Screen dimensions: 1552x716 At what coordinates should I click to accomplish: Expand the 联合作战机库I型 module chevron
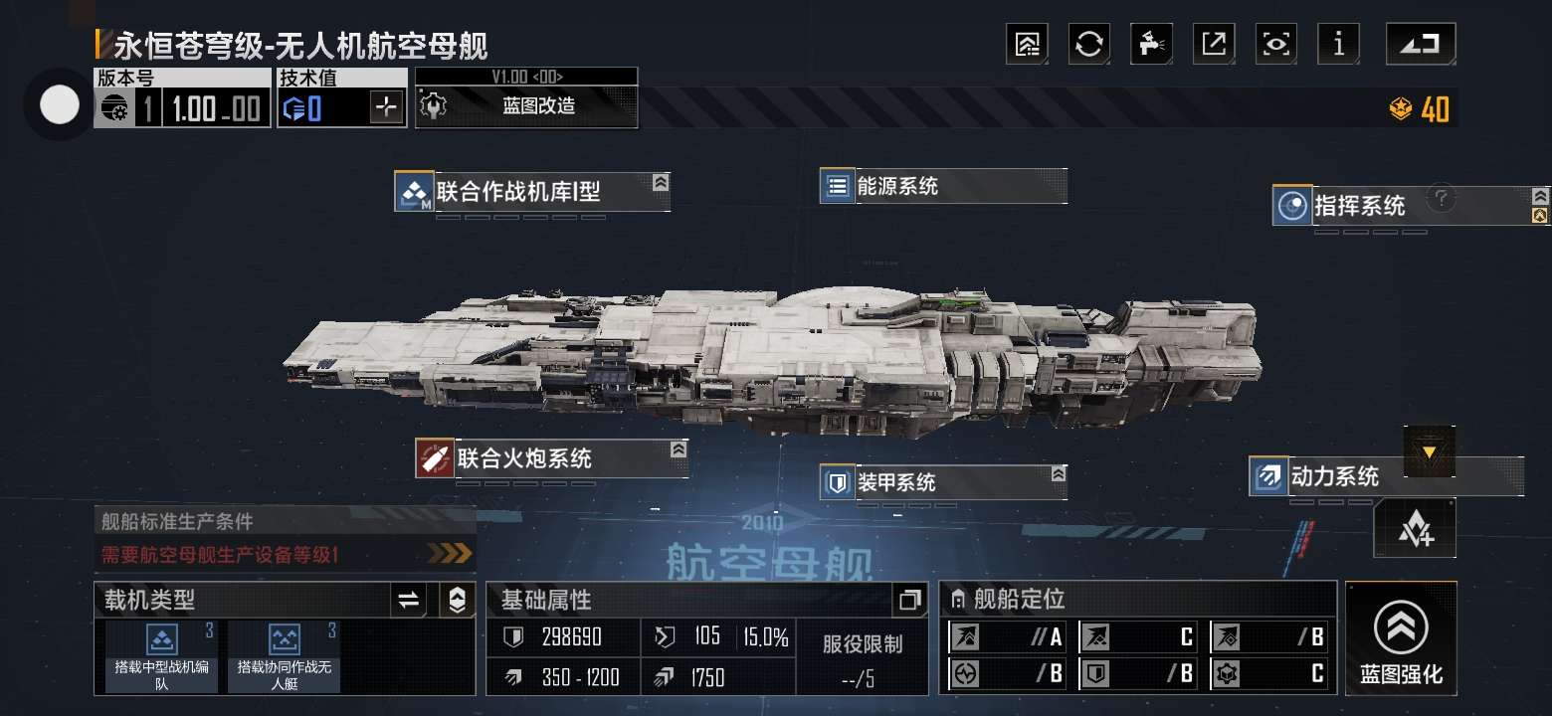661,182
